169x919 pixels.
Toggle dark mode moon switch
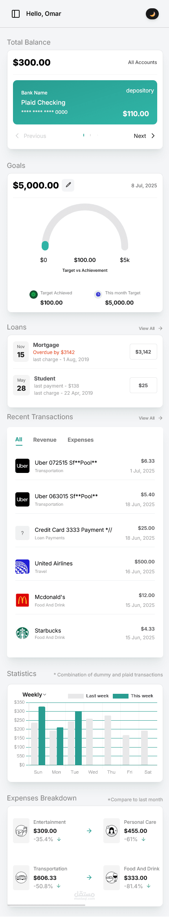pyautogui.click(x=152, y=14)
